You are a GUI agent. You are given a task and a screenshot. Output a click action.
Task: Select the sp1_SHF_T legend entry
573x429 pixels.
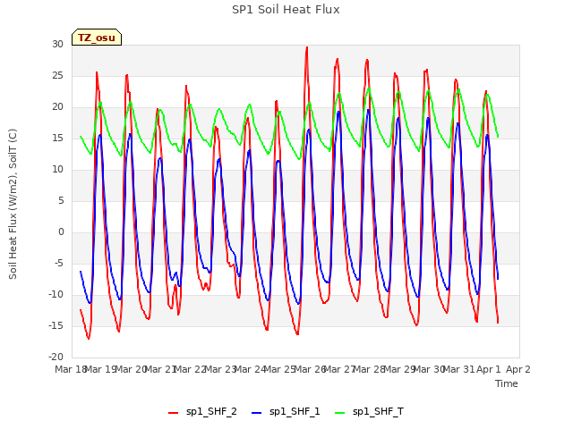coord(369,412)
